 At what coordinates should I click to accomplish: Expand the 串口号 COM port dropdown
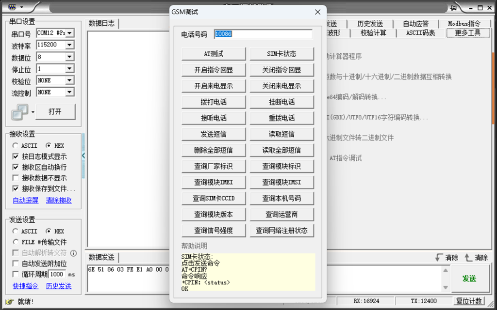69,33
